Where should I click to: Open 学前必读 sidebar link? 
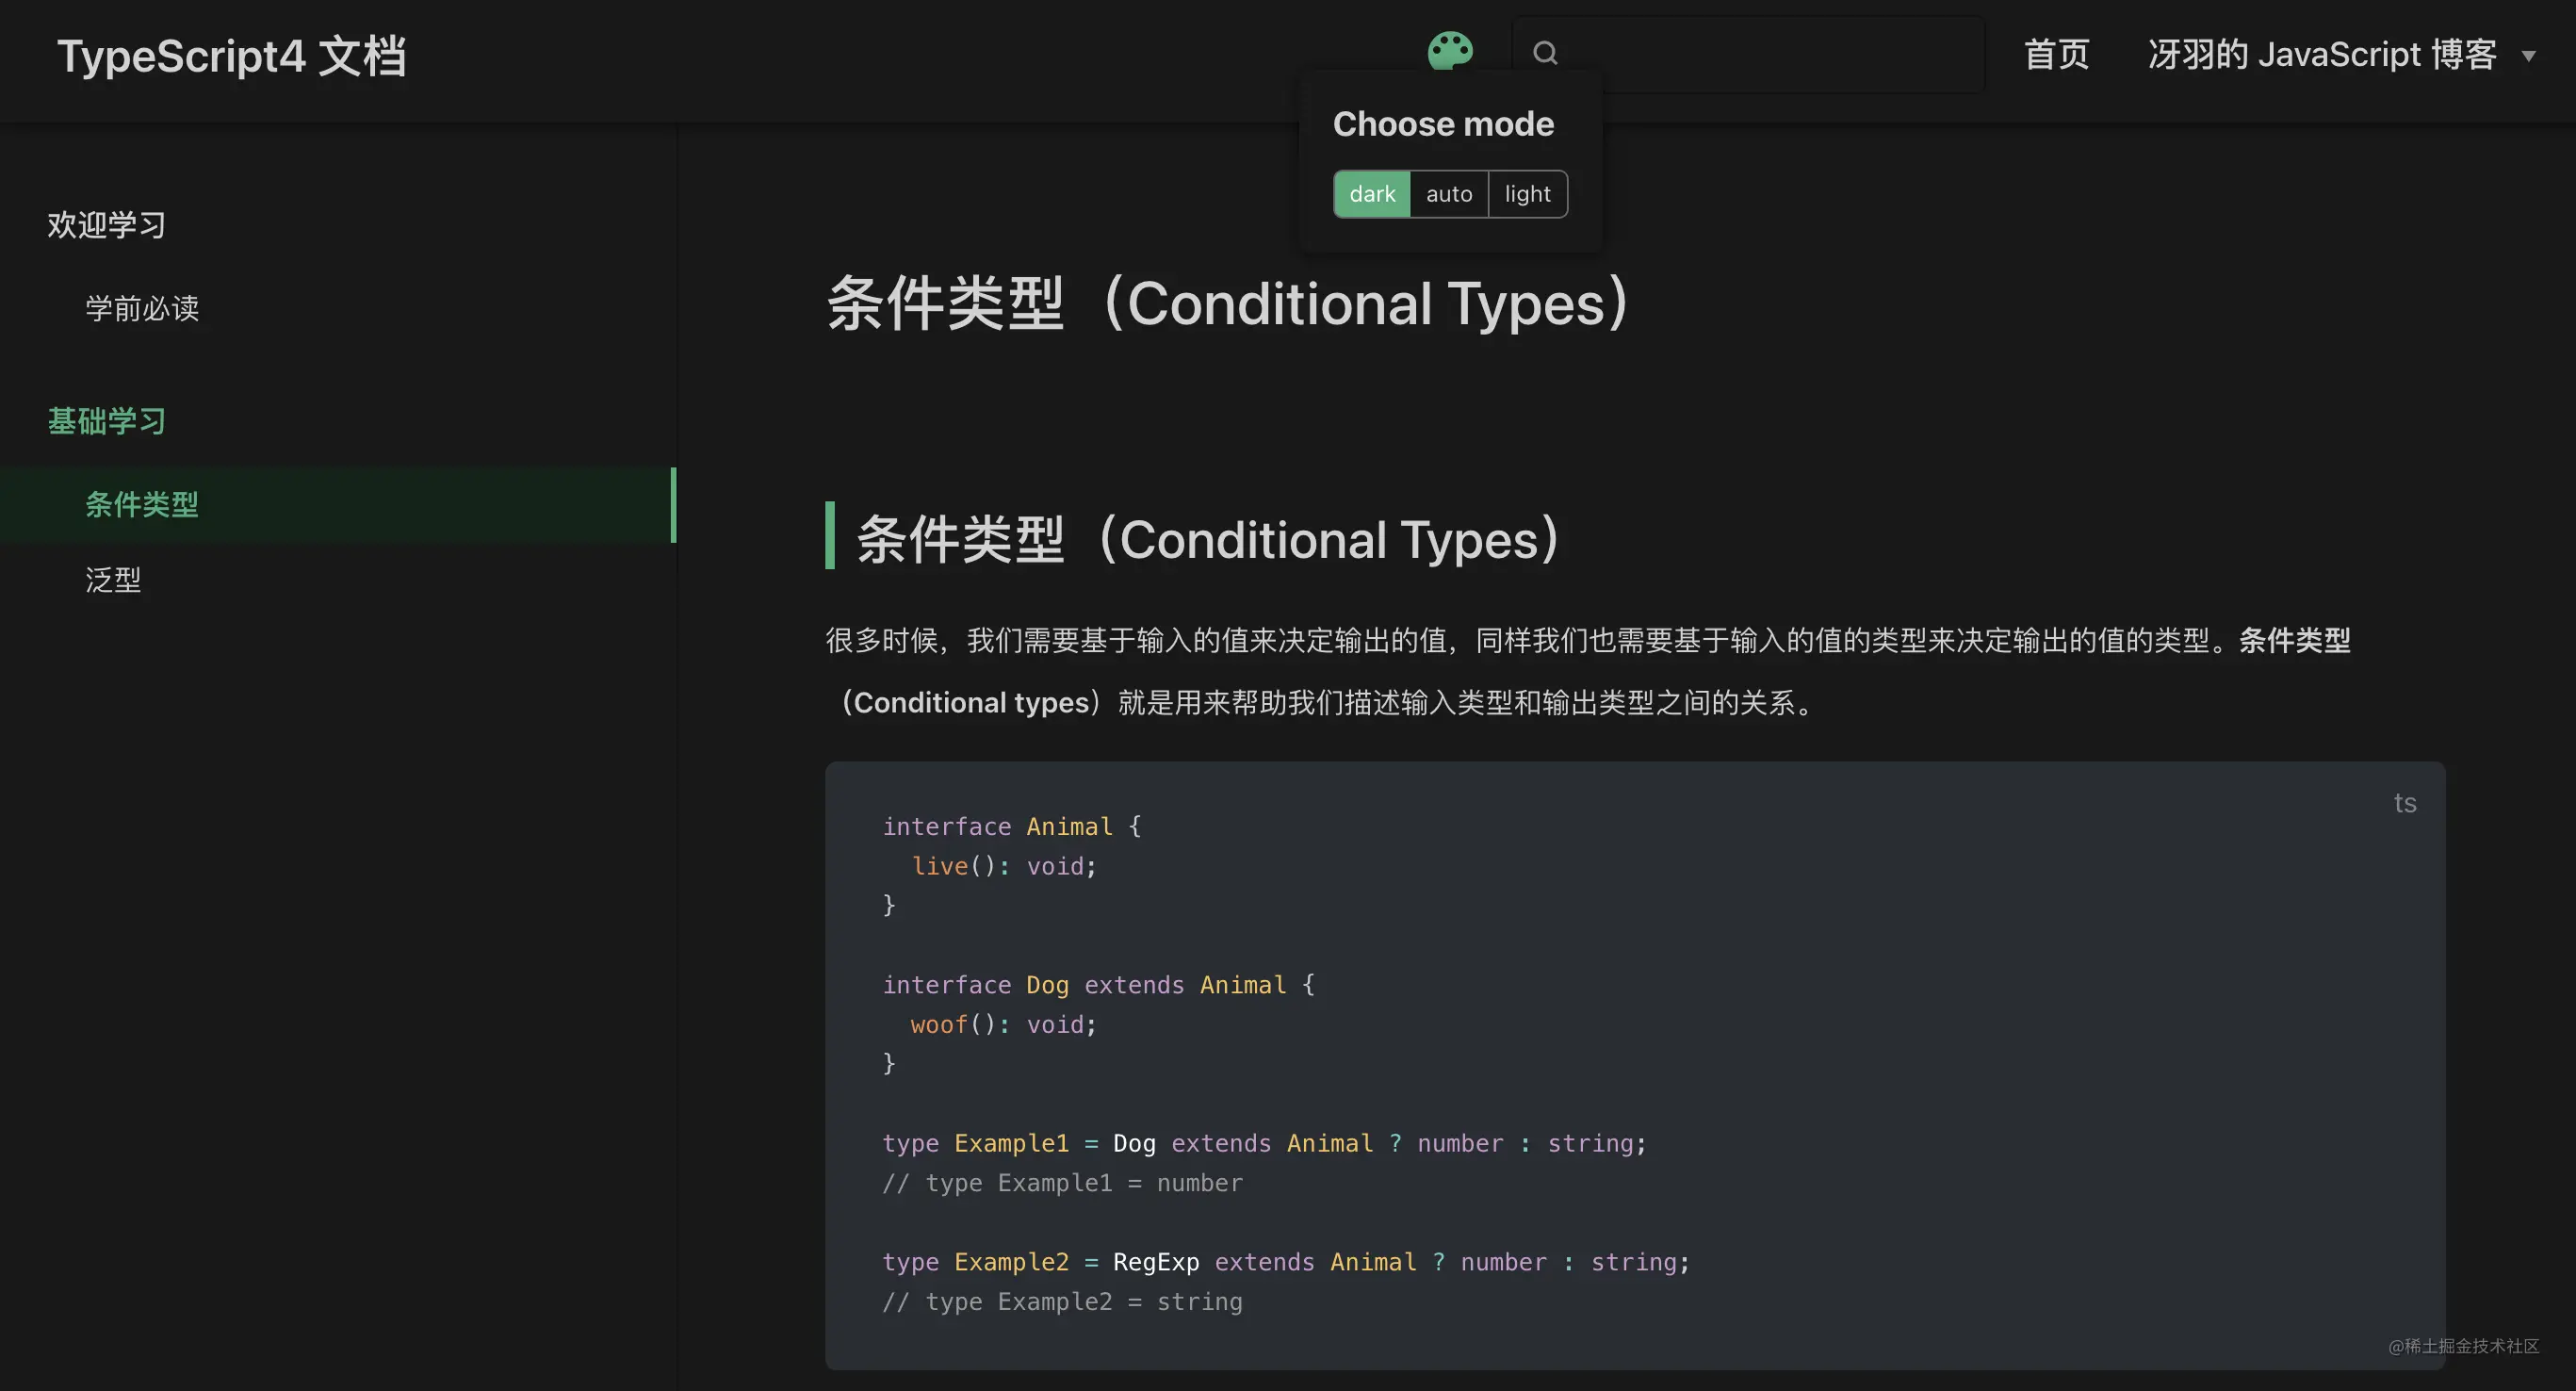point(142,308)
